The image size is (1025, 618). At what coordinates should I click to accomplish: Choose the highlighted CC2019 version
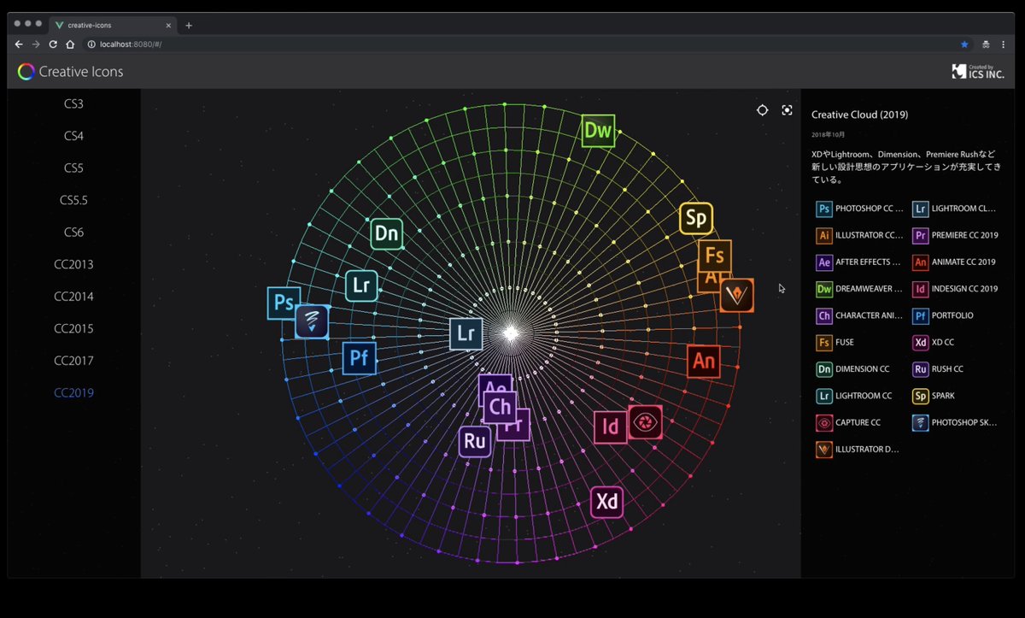point(73,392)
